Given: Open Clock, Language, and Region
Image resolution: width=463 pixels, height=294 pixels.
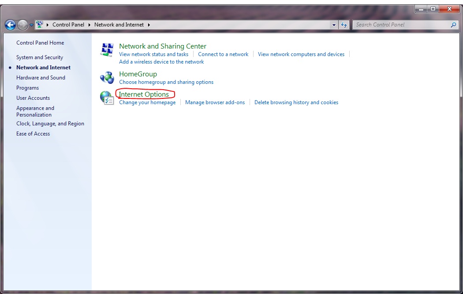Looking at the screenshot, I should point(50,124).
